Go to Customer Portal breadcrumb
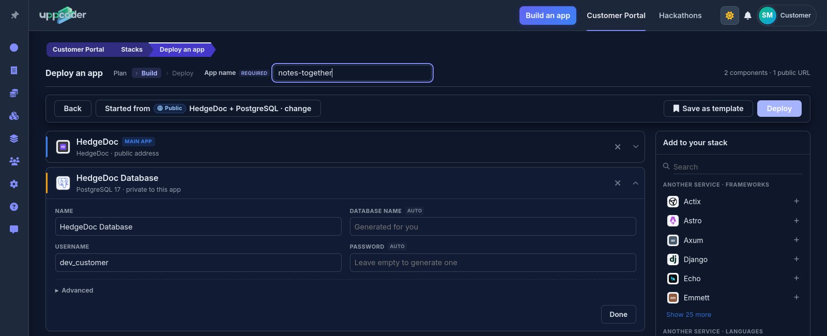 (78, 50)
